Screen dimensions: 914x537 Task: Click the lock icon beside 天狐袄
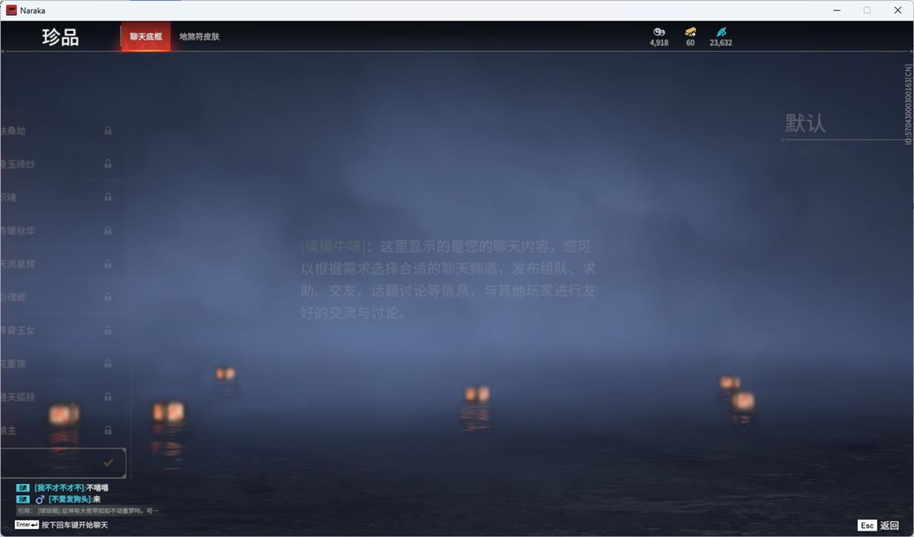pyautogui.click(x=108, y=396)
